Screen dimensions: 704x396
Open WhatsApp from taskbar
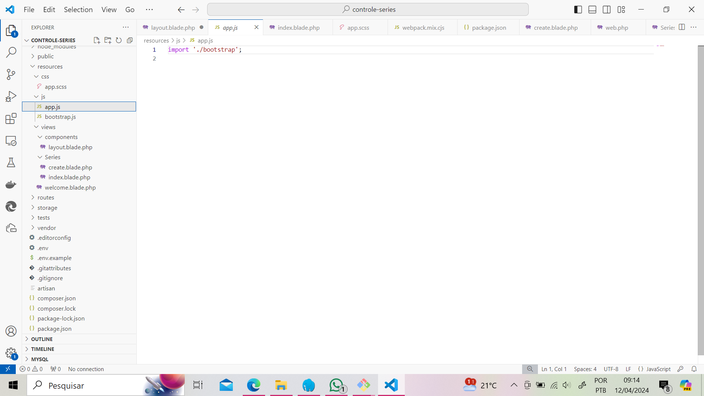pos(336,385)
